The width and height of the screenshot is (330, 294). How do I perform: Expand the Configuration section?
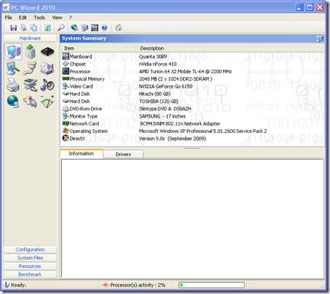pyautogui.click(x=31, y=250)
